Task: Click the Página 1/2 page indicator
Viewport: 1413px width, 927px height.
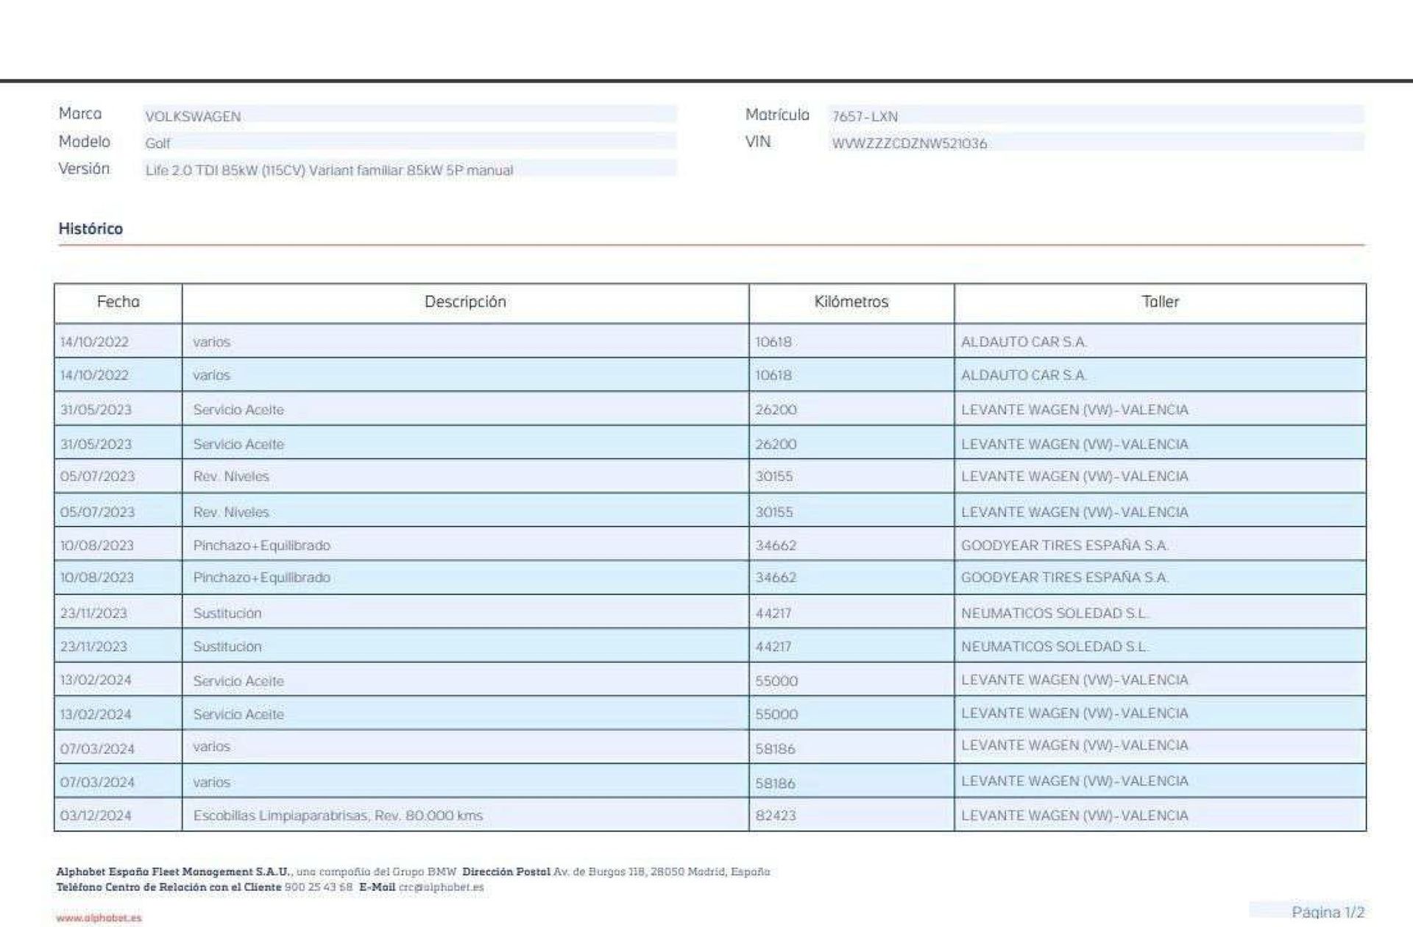Action: point(1328,912)
